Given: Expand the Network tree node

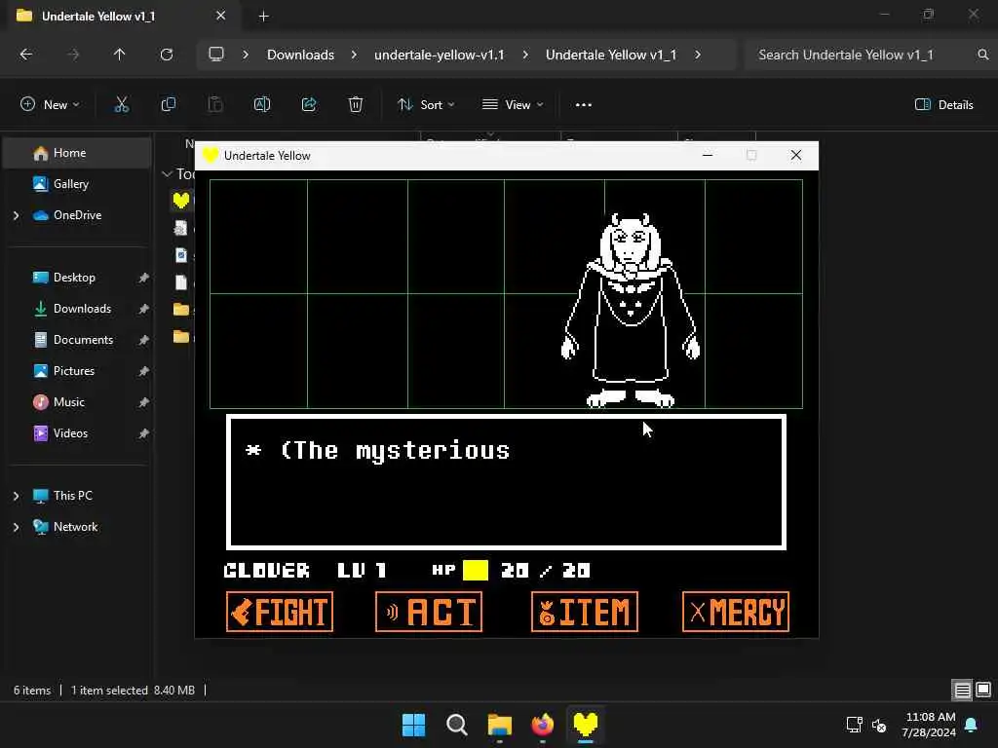Looking at the screenshot, I should click(16, 527).
